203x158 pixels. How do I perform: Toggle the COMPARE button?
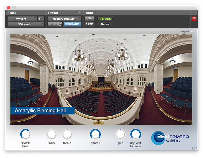point(72,24)
